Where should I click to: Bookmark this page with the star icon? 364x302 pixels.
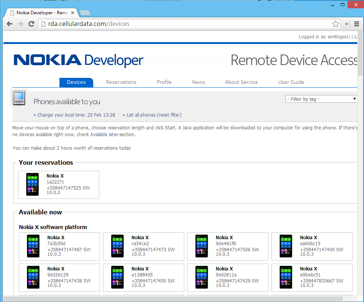click(335, 24)
